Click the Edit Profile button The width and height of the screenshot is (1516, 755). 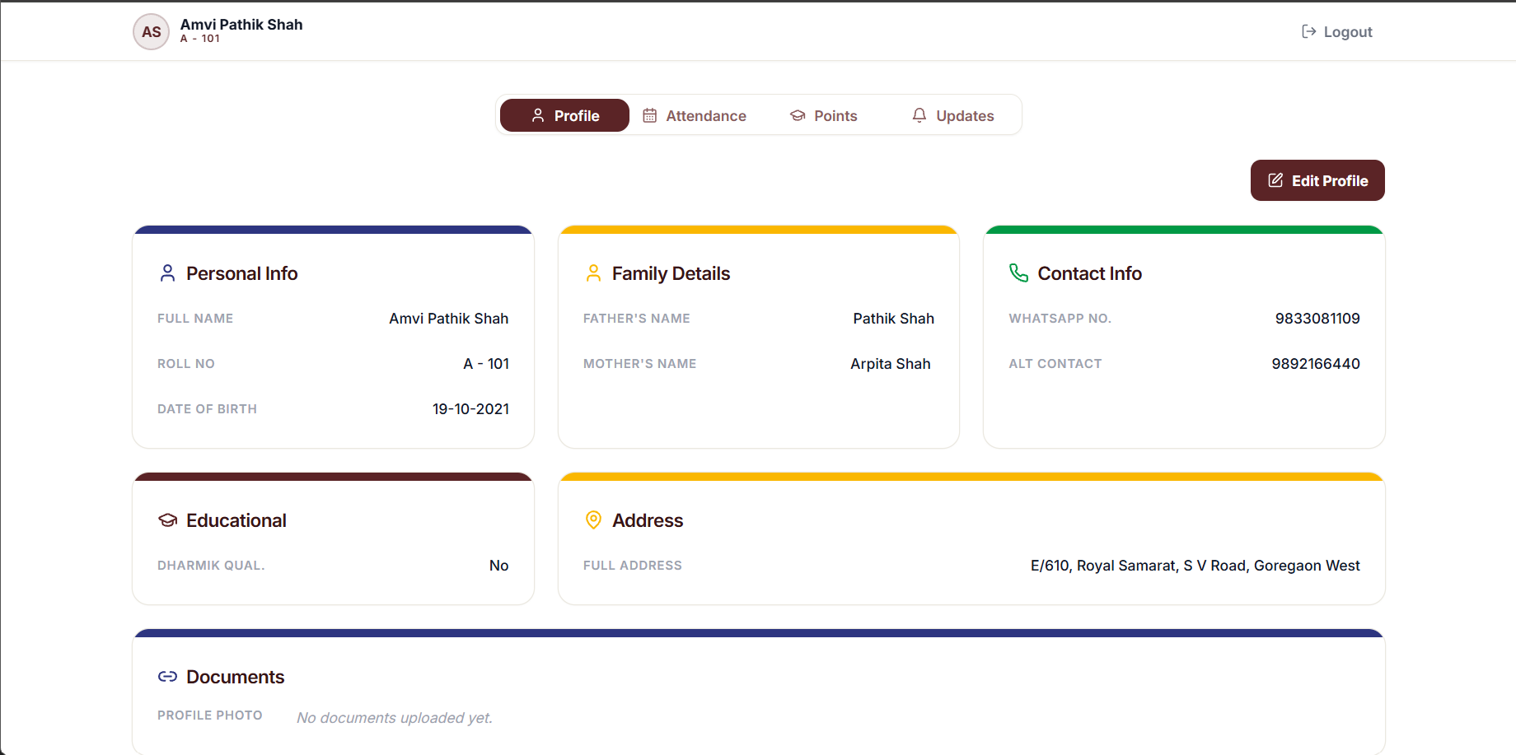[x=1317, y=180]
